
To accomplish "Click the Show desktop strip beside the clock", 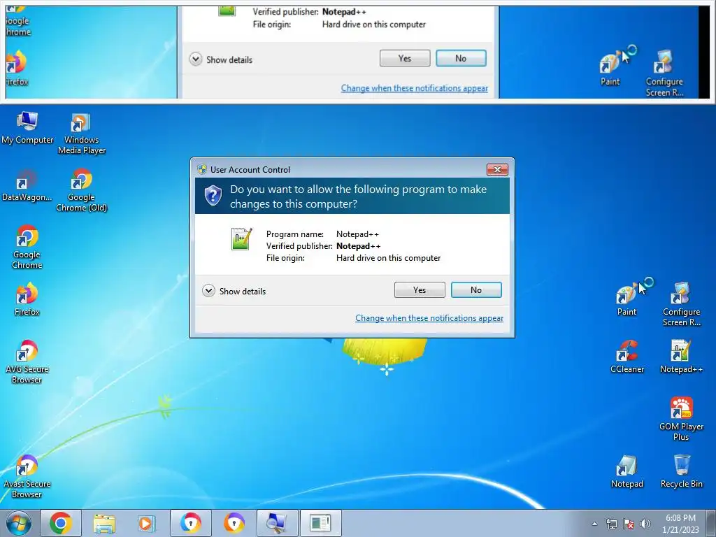I will [711, 523].
